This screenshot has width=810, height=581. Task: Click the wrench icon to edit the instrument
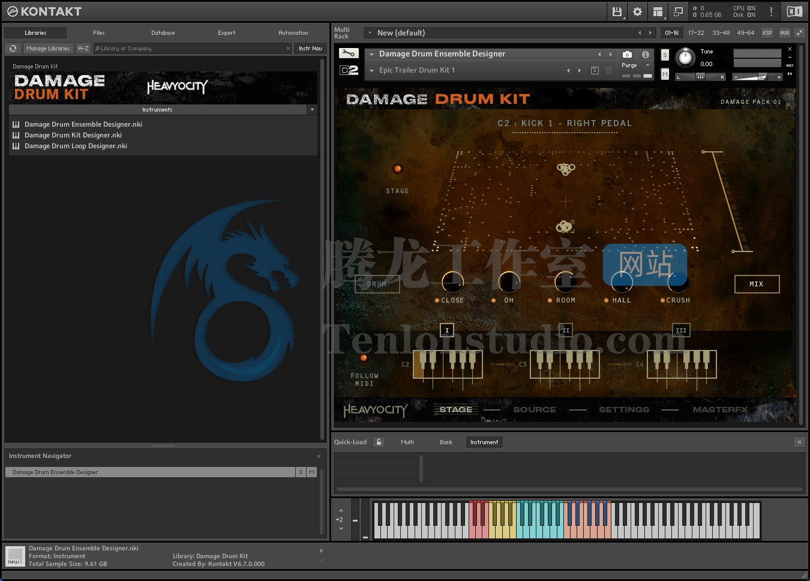(349, 53)
